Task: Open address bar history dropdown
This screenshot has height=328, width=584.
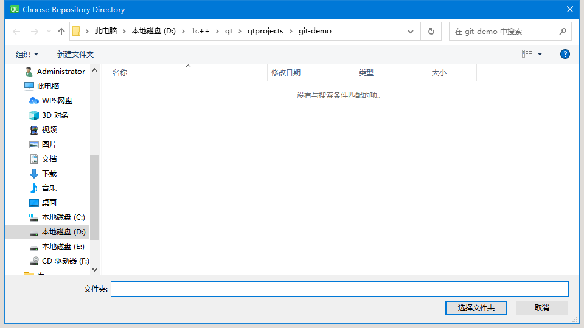Action: tap(411, 32)
